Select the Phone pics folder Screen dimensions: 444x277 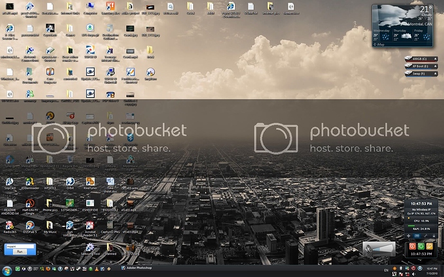(x=50, y=204)
